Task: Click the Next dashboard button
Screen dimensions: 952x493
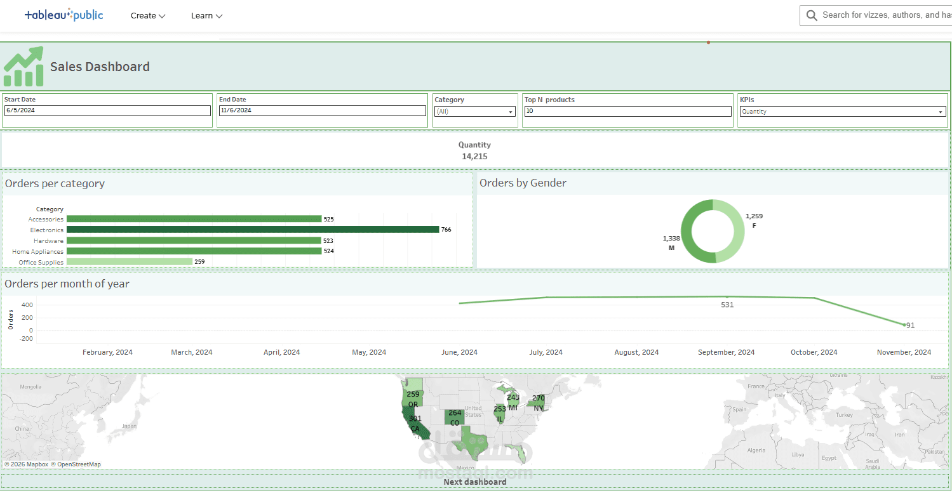Action: (475, 481)
